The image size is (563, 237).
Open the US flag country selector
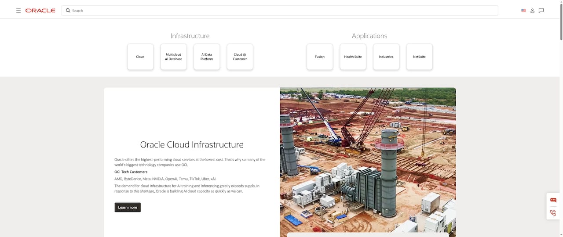tap(523, 11)
